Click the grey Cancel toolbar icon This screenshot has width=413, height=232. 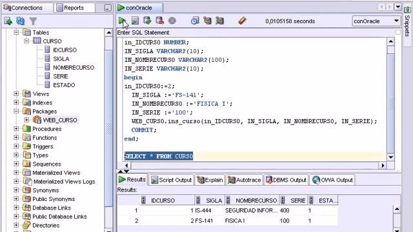[x=172, y=21]
